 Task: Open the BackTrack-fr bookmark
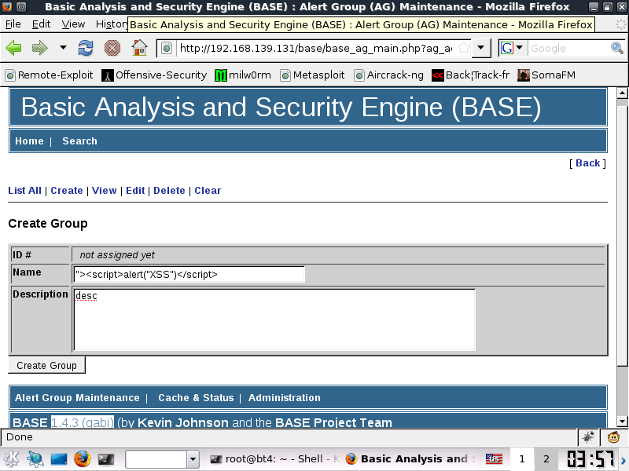470,75
